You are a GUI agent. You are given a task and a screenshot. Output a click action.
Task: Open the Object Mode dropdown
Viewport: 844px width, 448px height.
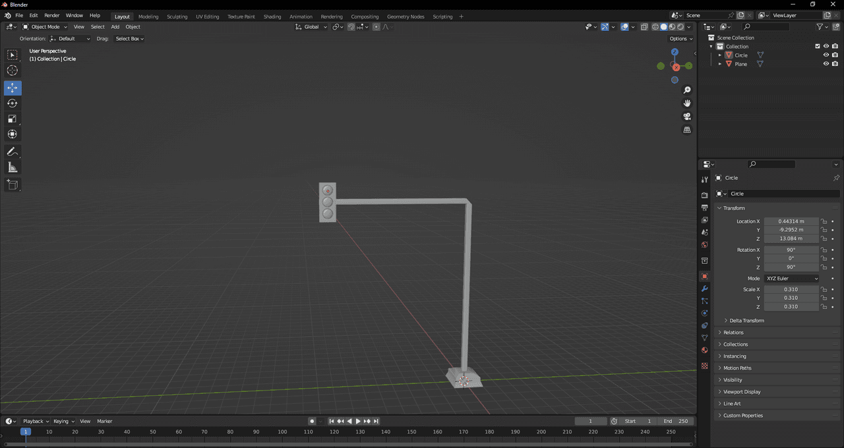coord(45,27)
